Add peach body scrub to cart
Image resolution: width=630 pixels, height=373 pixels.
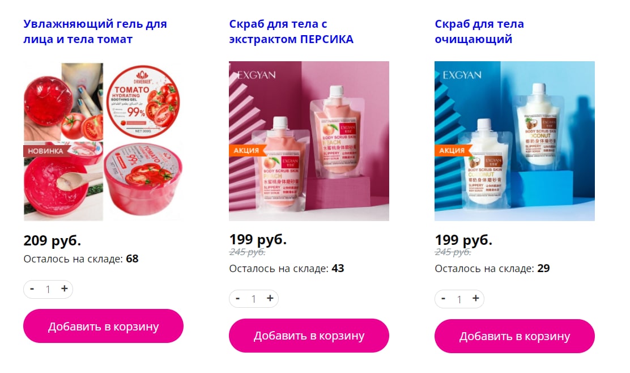[x=309, y=336]
